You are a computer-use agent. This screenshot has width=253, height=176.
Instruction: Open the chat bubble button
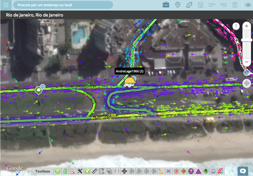click(x=243, y=171)
